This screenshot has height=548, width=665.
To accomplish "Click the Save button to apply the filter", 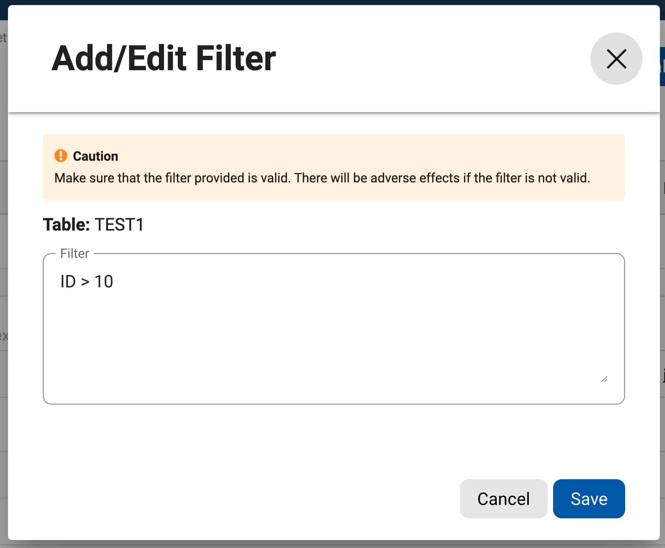I will 589,498.
